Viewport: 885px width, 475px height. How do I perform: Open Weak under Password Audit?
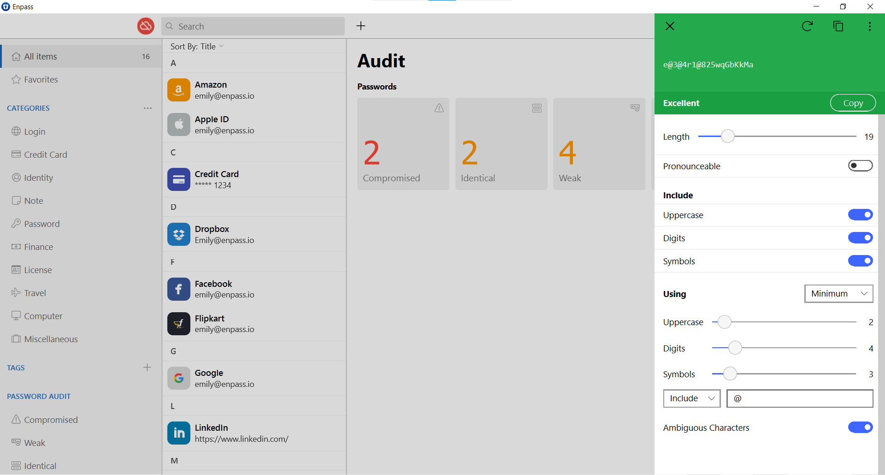coord(81,443)
